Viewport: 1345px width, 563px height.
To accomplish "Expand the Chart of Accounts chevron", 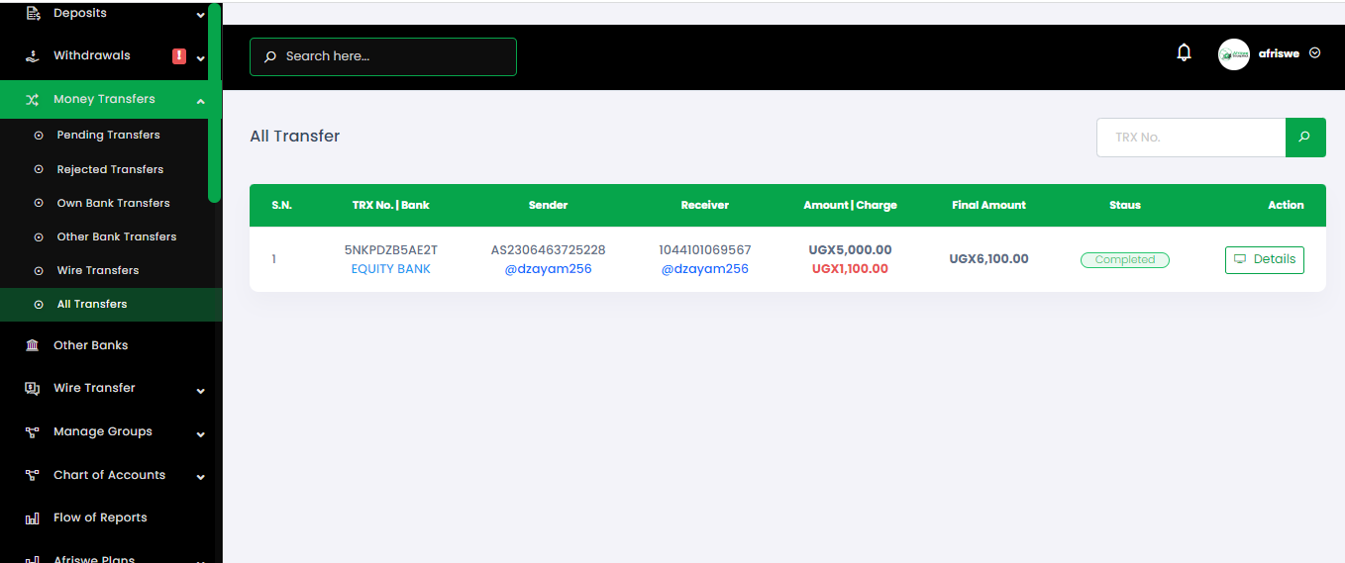I will (201, 477).
